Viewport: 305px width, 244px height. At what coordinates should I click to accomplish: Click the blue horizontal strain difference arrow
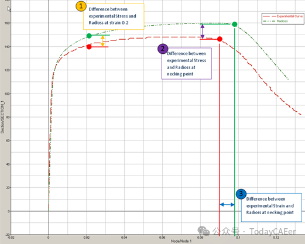click(227, 205)
